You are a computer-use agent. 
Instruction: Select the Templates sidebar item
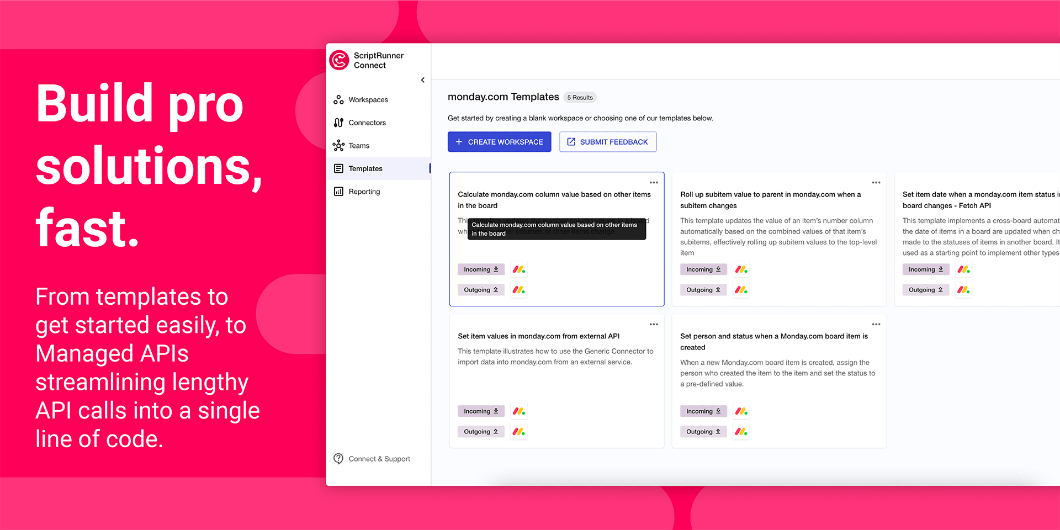point(365,168)
